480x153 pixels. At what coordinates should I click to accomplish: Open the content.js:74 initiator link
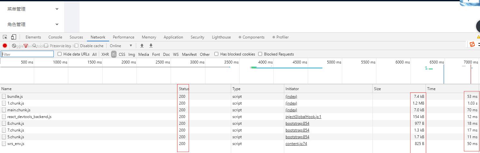coord(296,144)
